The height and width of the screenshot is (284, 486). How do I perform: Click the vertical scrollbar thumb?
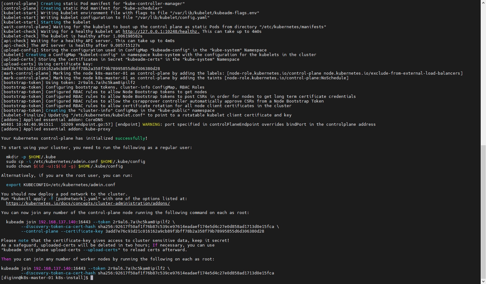pyautogui.click(x=484, y=211)
